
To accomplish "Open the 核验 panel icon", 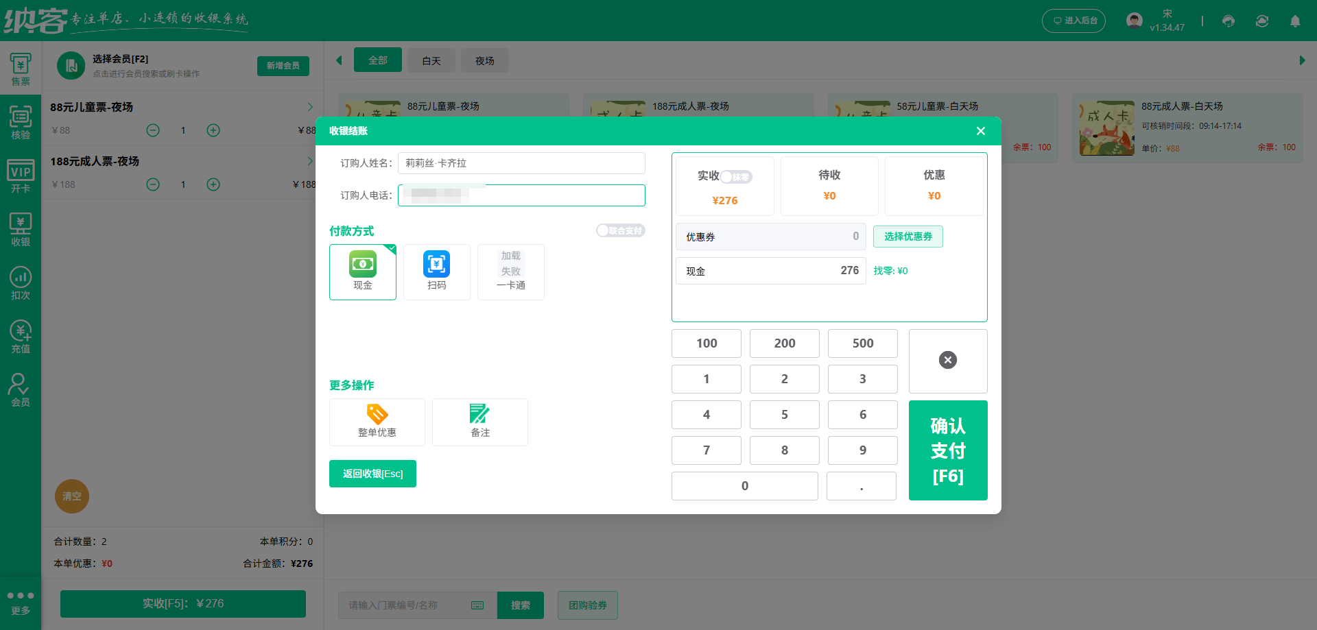I will [20, 121].
